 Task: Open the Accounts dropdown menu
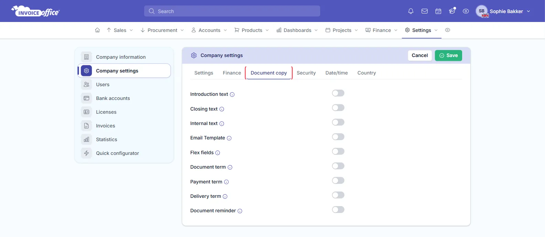[x=209, y=30]
